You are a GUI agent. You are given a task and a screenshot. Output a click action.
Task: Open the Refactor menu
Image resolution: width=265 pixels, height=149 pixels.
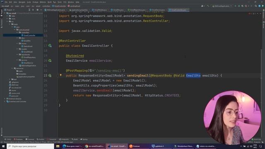pos(43,2)
